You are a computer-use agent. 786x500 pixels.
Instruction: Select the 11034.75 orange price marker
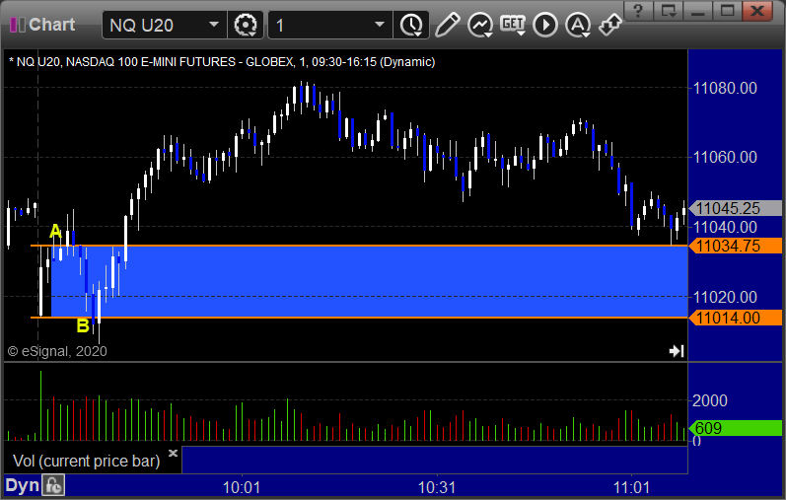[735, 246]
